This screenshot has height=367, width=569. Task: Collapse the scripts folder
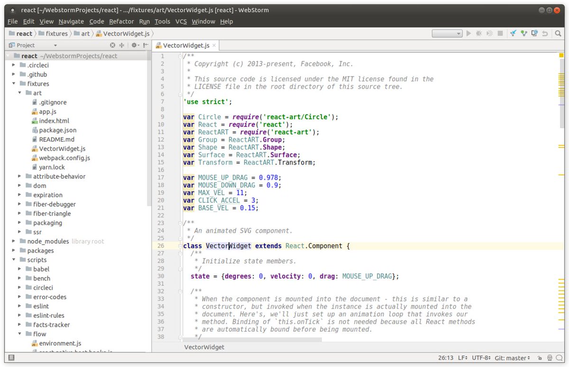[x=14, y=260]
